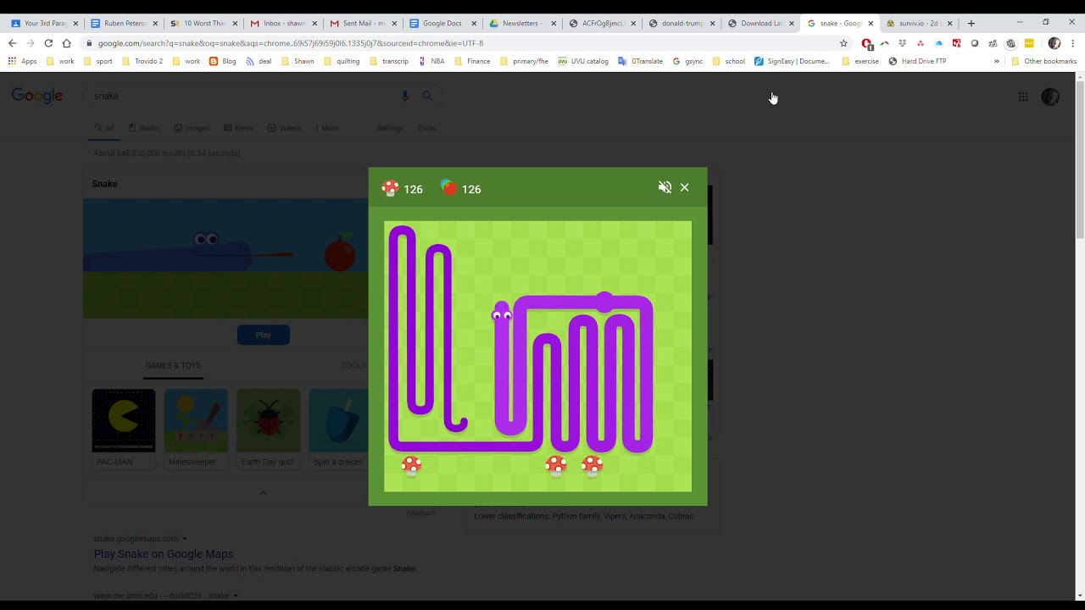Open Play Snake on Google Maps link
1085x610 pixels.
(164, 554)
